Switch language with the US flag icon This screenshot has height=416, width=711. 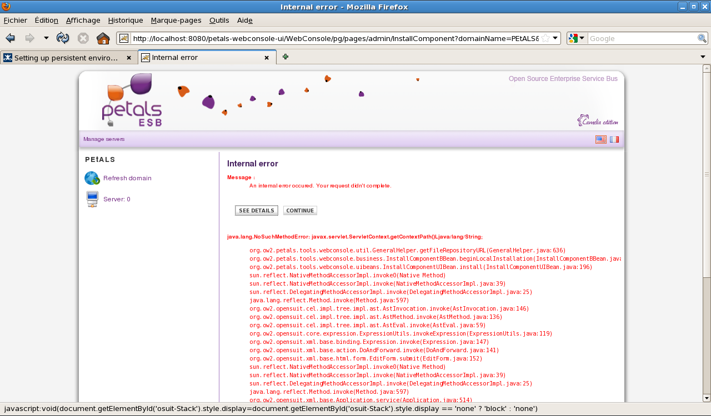(600, 140)
